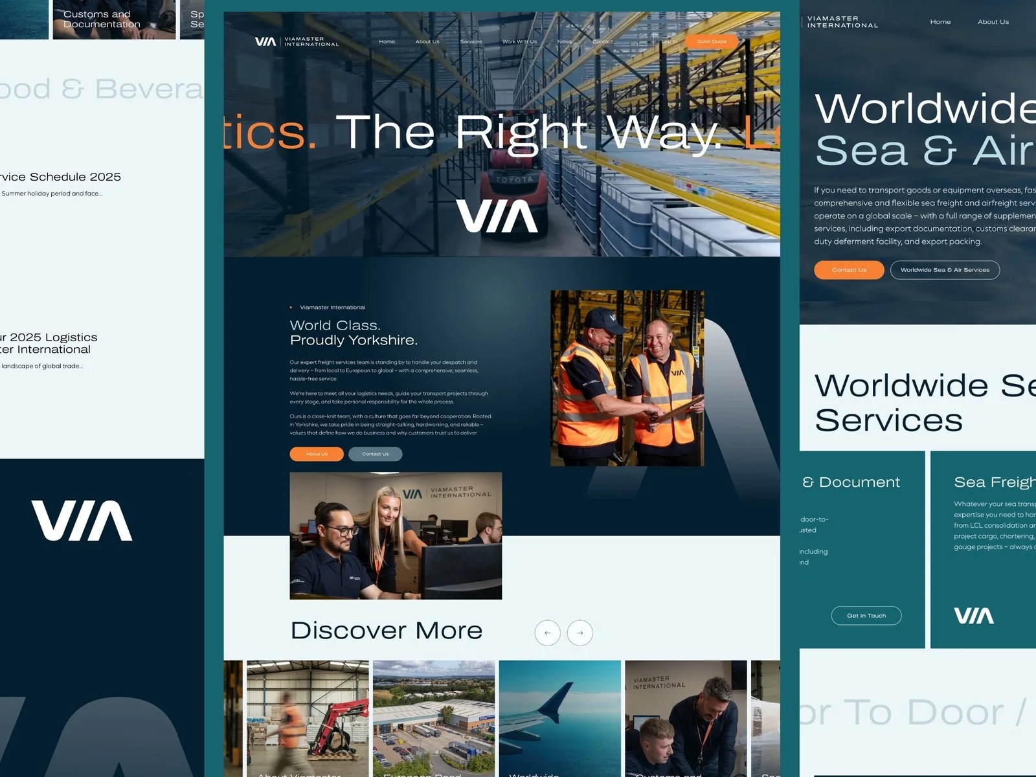
Task: Go to Work With Us in navigation
Action: tap(519, 41)
